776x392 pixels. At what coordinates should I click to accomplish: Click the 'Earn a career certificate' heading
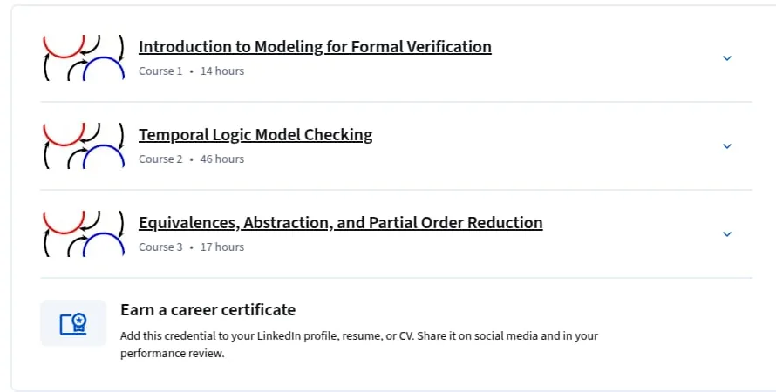tap(208, 310)
